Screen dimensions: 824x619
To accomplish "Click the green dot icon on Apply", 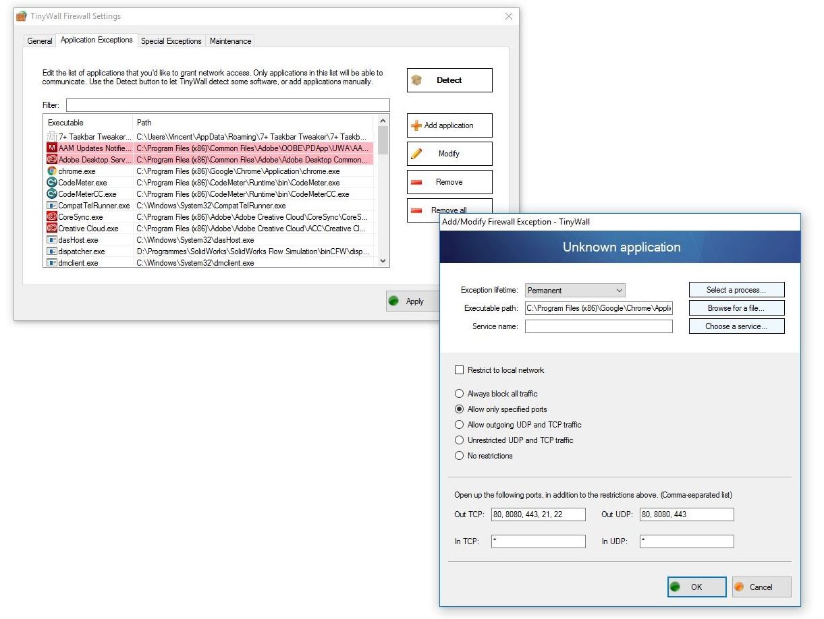I will (393, 301).
